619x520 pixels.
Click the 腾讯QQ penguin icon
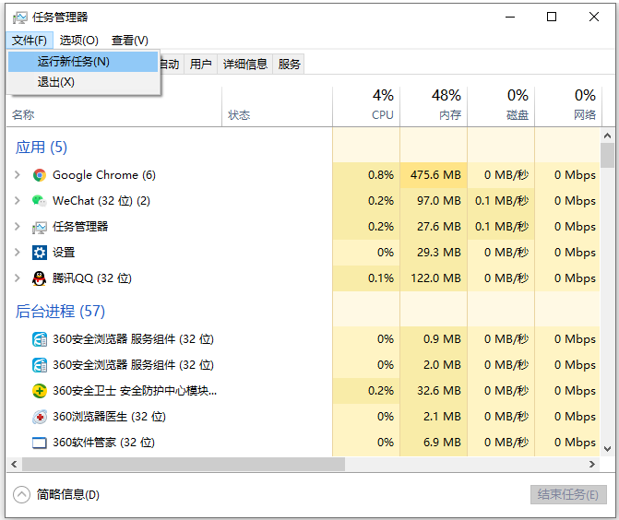(40, 278)
